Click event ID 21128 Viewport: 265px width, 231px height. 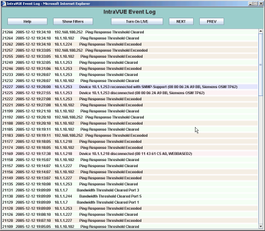point(7,209)
